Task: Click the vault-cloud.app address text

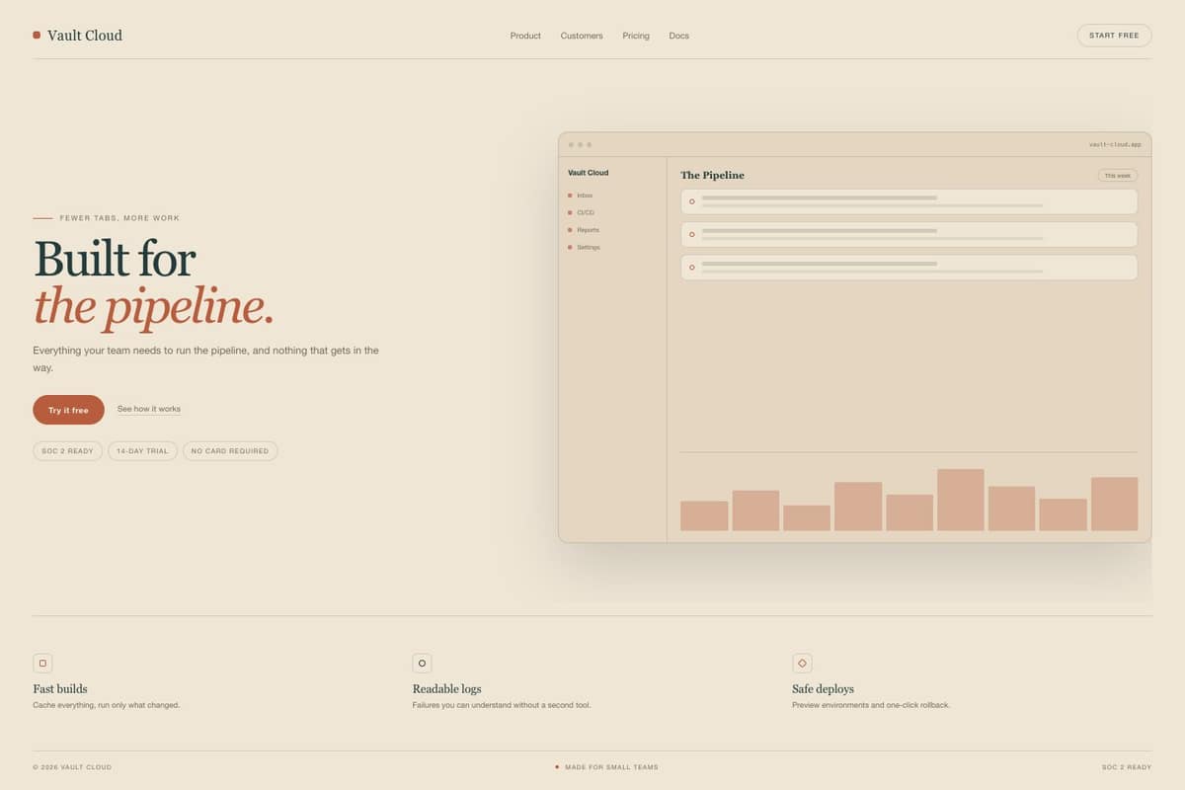Action: coord(1115,144)
